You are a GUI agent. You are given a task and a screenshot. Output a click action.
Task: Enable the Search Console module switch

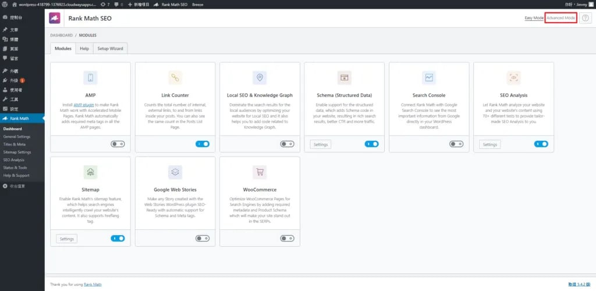[x=456, y=144]
